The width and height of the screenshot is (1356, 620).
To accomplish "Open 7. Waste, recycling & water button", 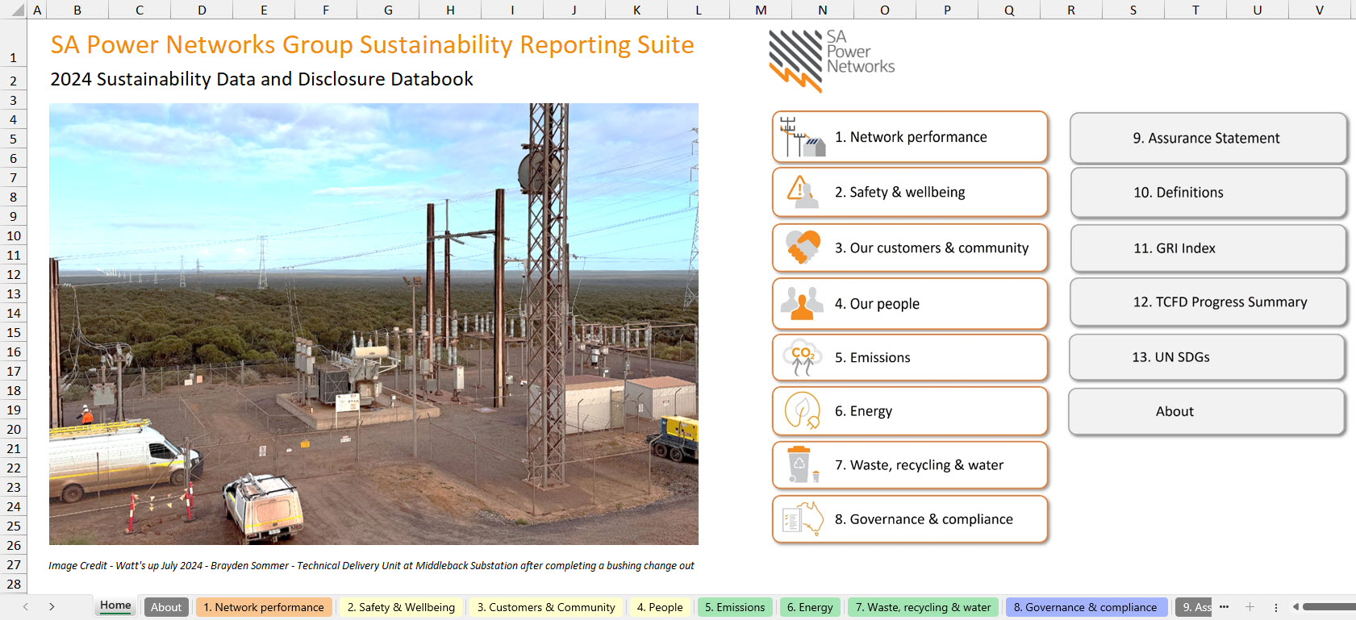I will 910,465.
